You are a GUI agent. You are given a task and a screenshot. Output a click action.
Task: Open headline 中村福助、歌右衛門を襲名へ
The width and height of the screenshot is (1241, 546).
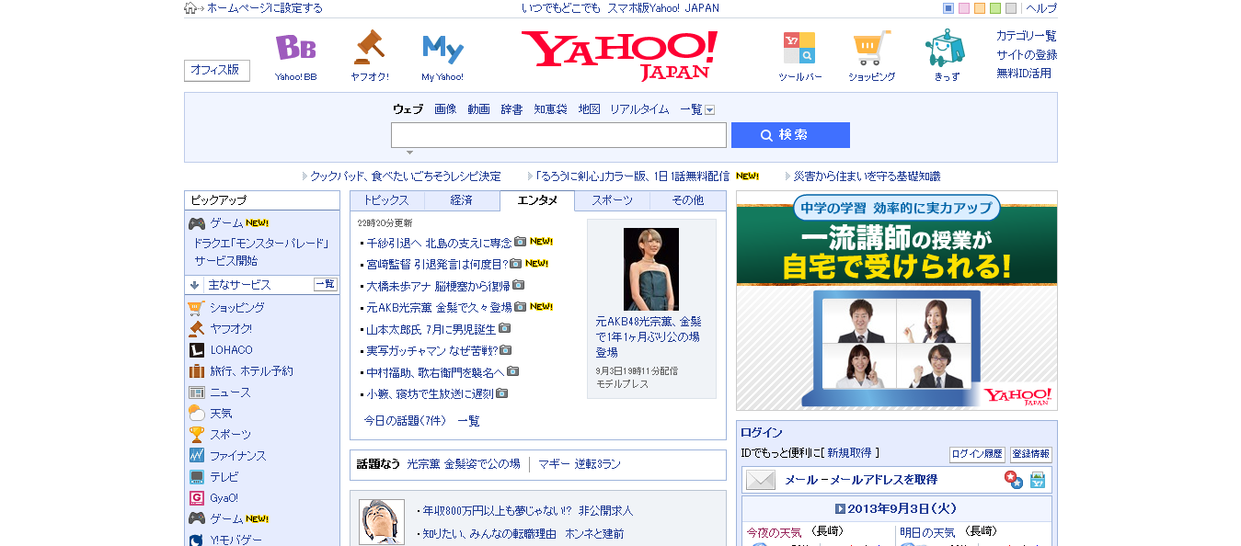[x=435, y=372]
